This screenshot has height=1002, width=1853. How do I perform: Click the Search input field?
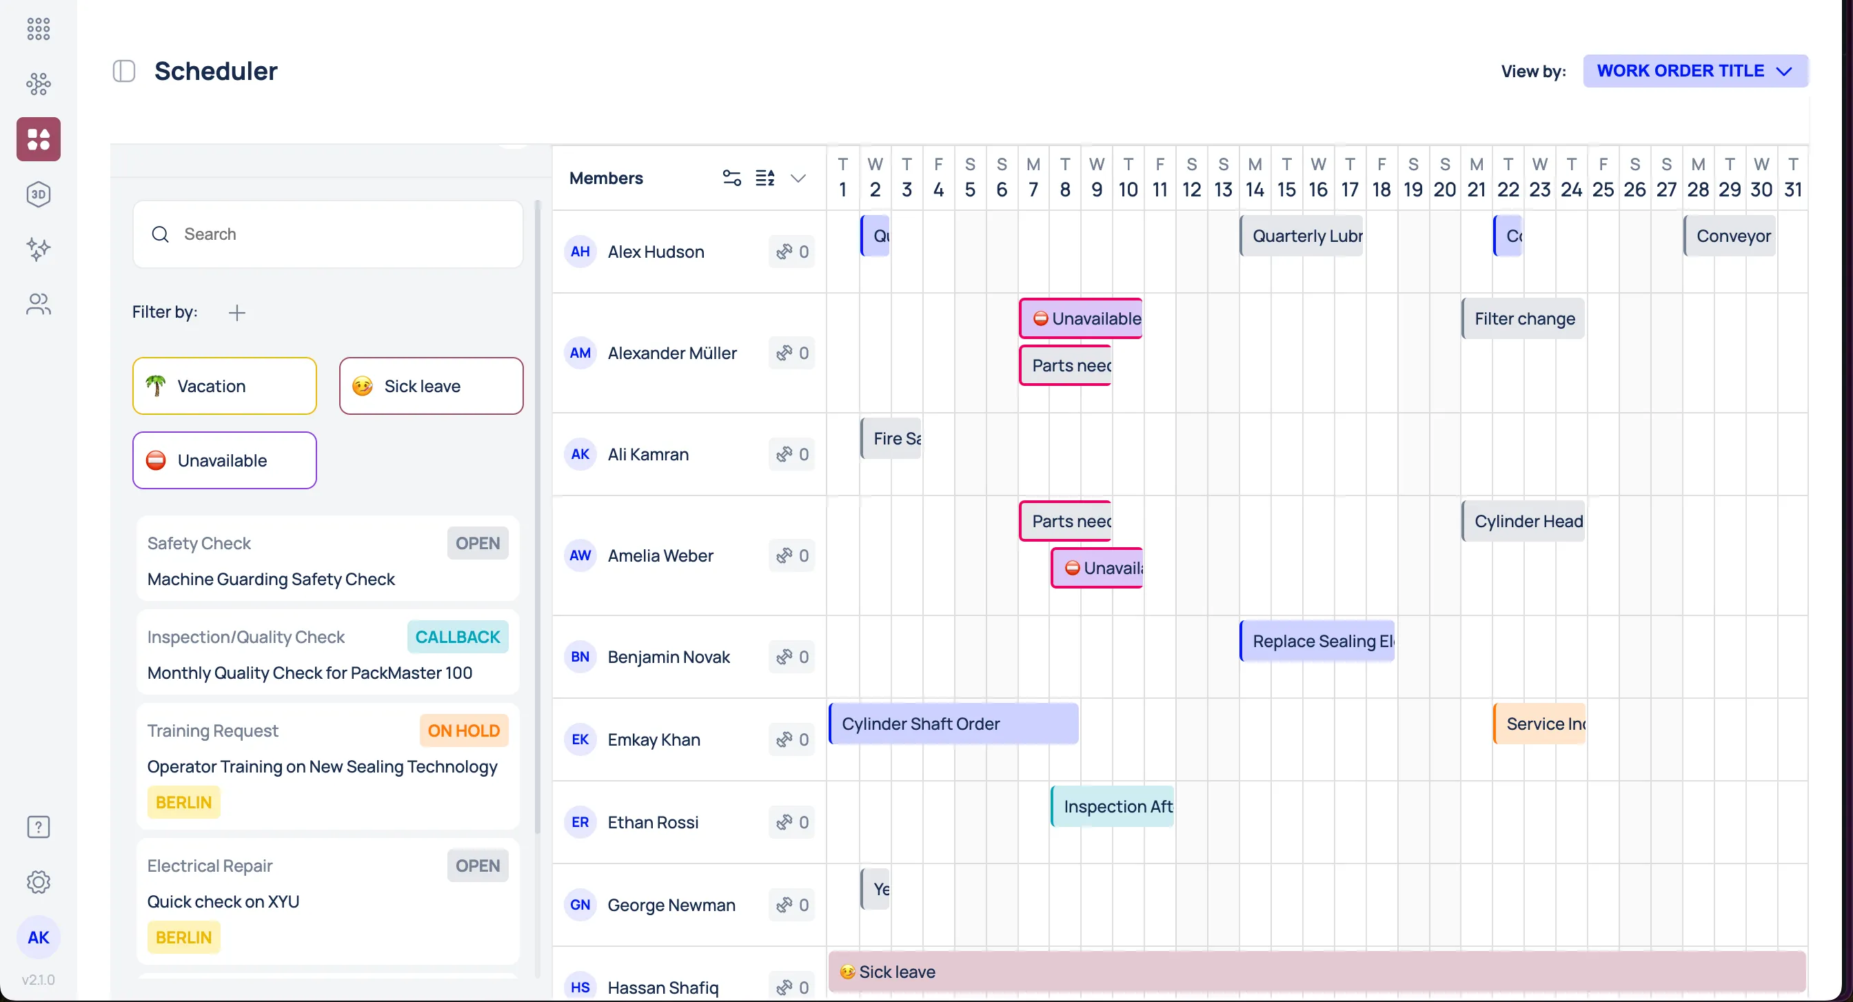(328, 234)
